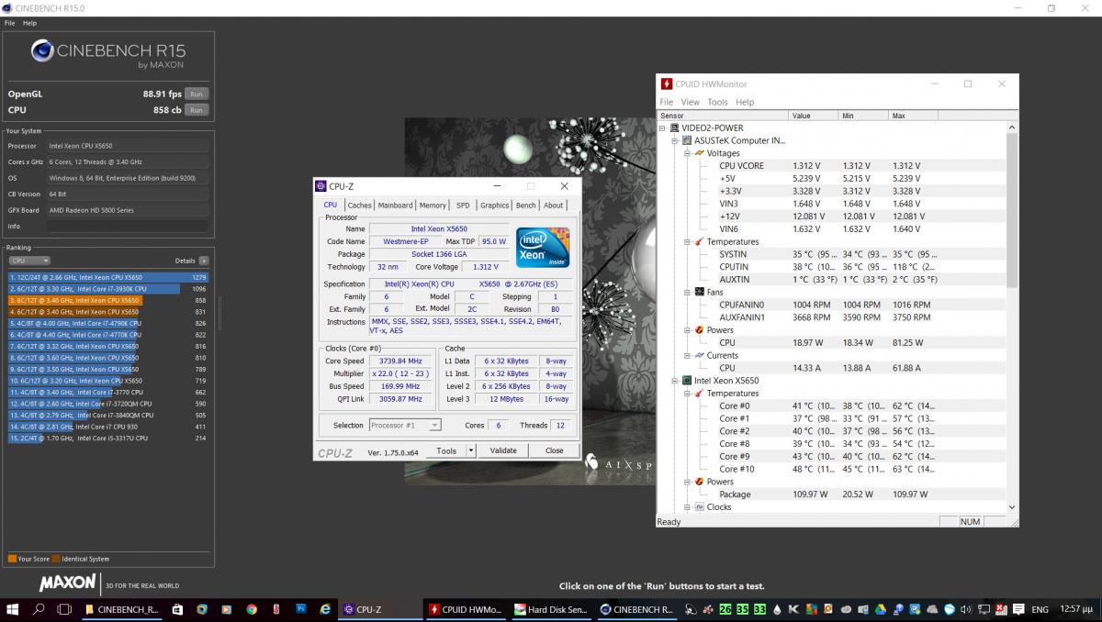Click the Intel Xeon X5650 chip icon in HWMonitor

[x=686, y=381]
